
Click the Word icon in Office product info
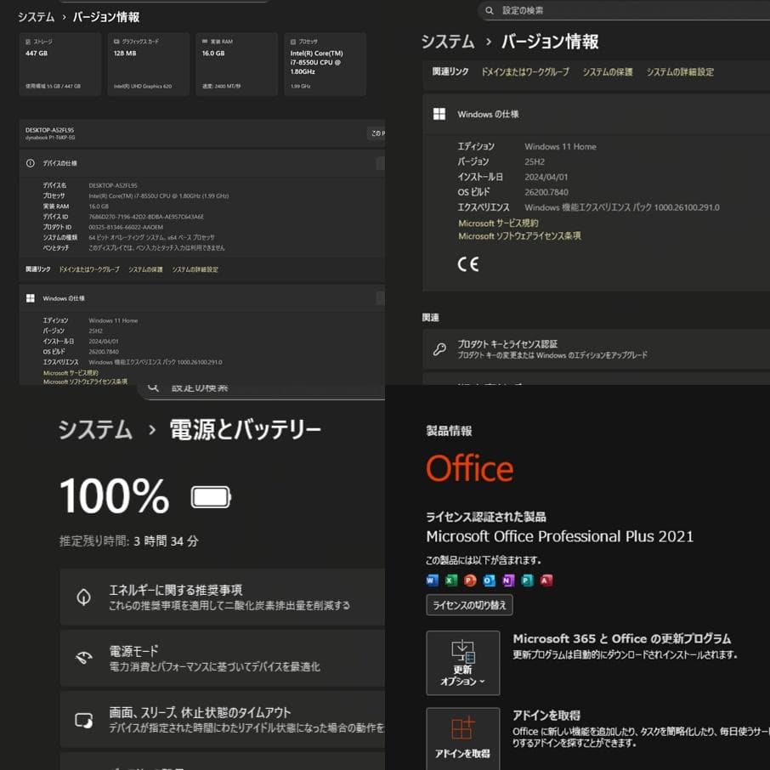pos(432,580)
